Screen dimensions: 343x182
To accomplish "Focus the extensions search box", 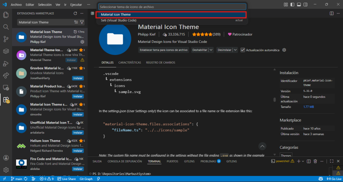I will coord(46,22).
